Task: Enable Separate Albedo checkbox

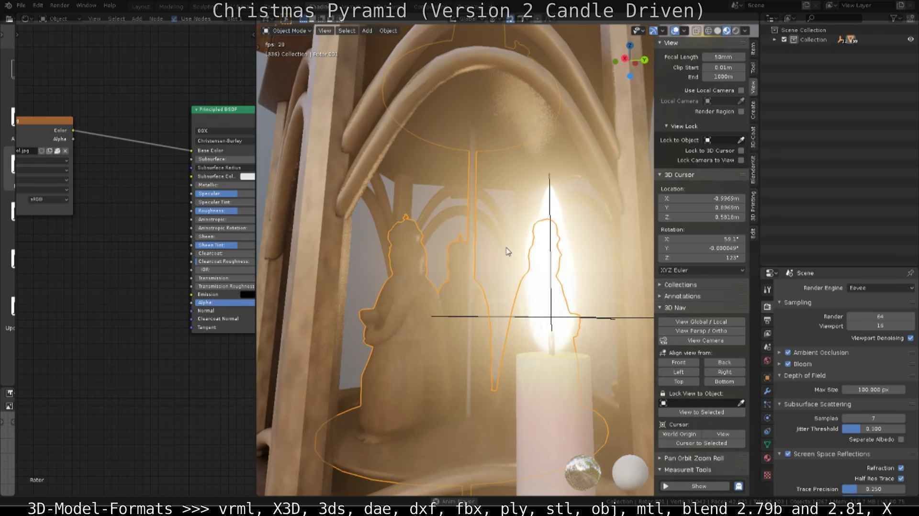Action: pos(901,439)
